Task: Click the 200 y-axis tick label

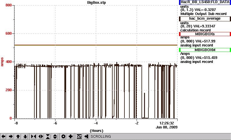Action: [9, 90]
